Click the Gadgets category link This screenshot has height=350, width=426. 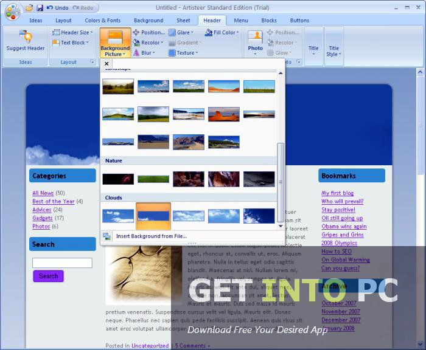pos(43,218)
